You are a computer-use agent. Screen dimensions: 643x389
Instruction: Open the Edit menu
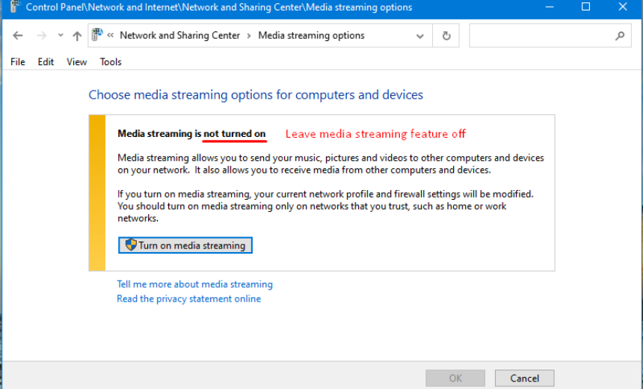pyautogui.click(x=46, y=62)
